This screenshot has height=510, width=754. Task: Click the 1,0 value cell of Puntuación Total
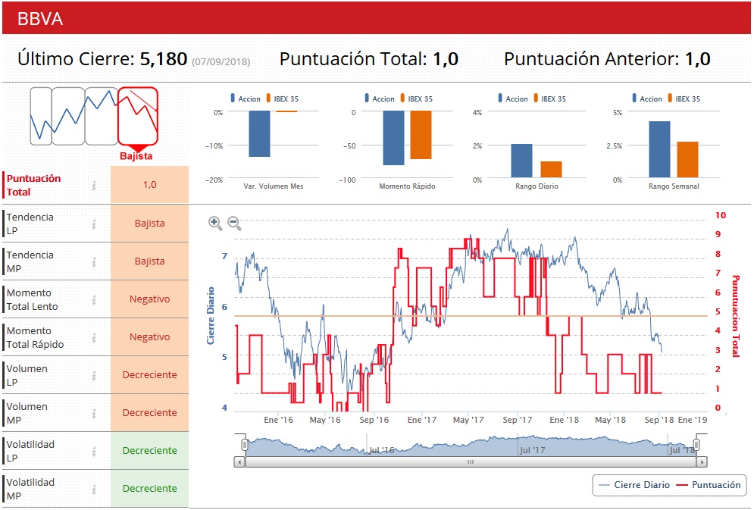149,185
